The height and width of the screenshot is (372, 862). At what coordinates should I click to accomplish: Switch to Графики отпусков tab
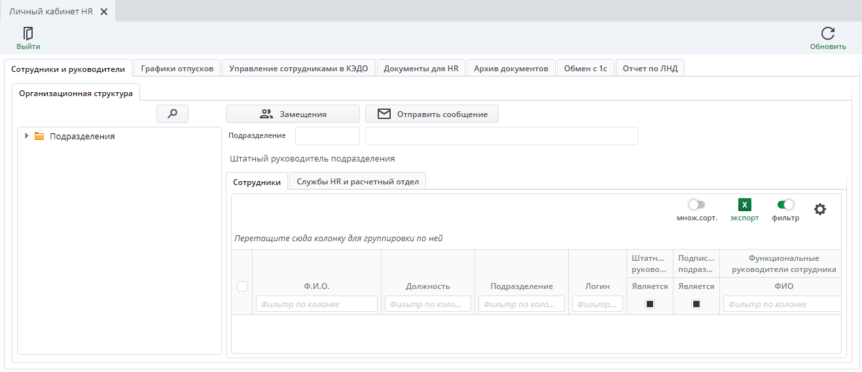177,69
